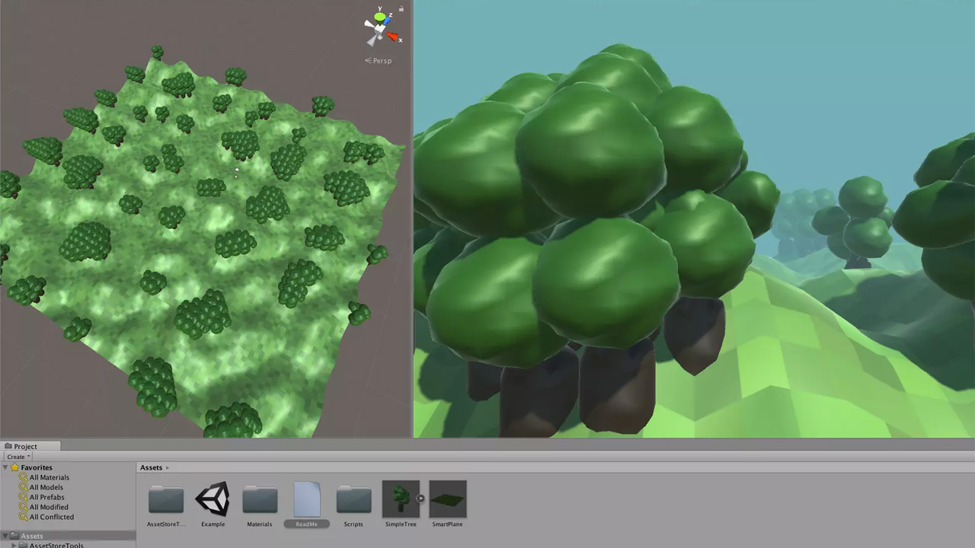975x548 pixels.
Task: Click the green Y axis cone on gizmo
Action: click(379, 17)
